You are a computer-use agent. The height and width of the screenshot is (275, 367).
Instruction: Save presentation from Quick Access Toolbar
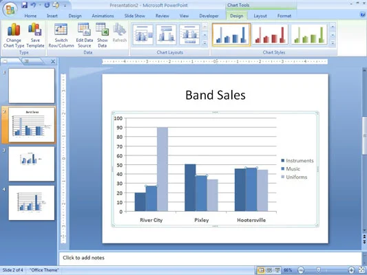24,5
